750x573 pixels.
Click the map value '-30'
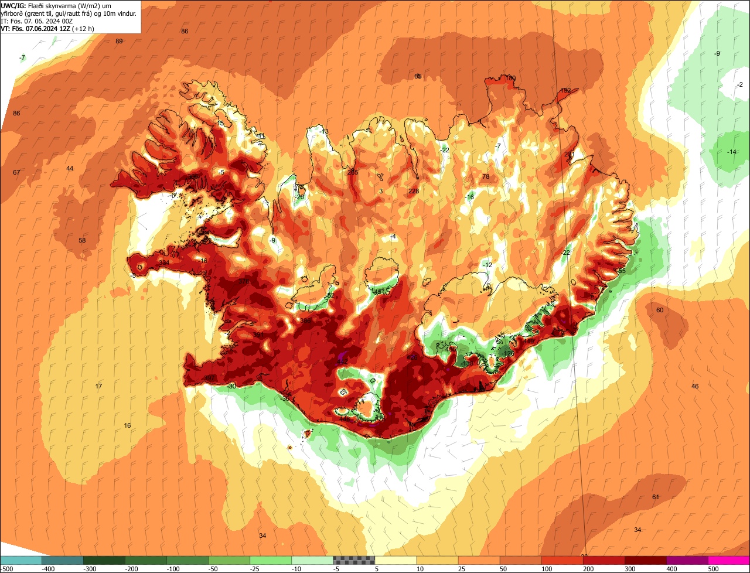[x=231, y=387]
